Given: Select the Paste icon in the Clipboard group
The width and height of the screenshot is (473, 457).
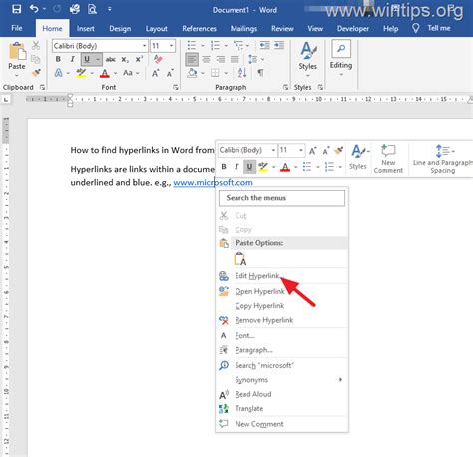Looking at the screenshot, I should pyautogui.click(x=17, y=52).
